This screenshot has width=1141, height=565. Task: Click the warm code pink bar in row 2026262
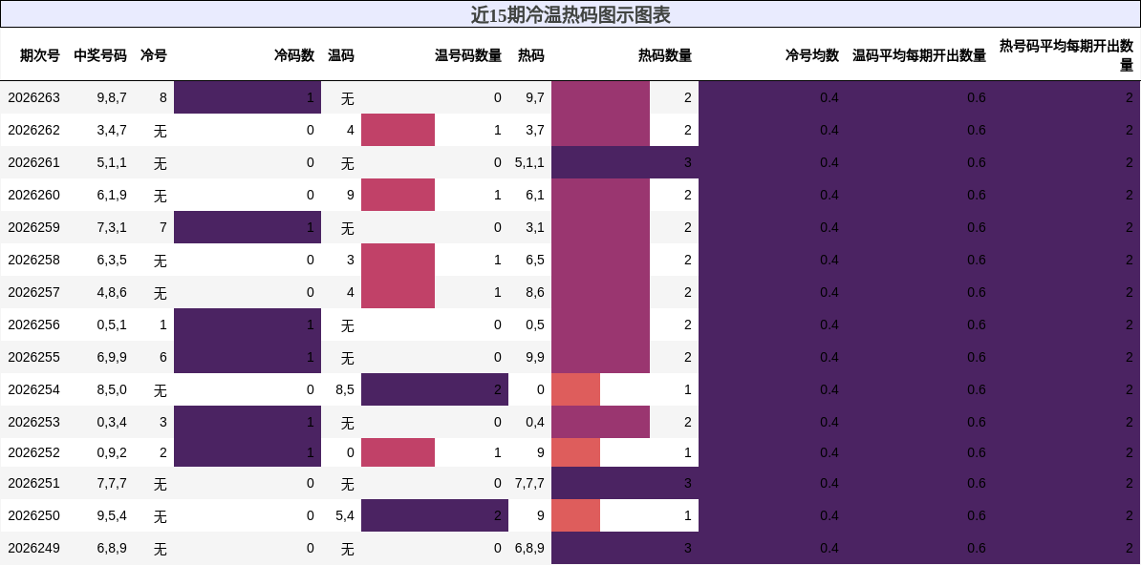pyautogui.click(x=398, y=130)
